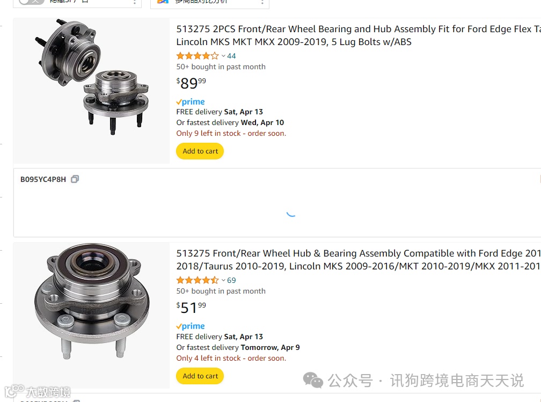Viewport: 541px width, 402px height.
Task: Click the Prime badge on $89.99 listing
Action: point(191,102)
